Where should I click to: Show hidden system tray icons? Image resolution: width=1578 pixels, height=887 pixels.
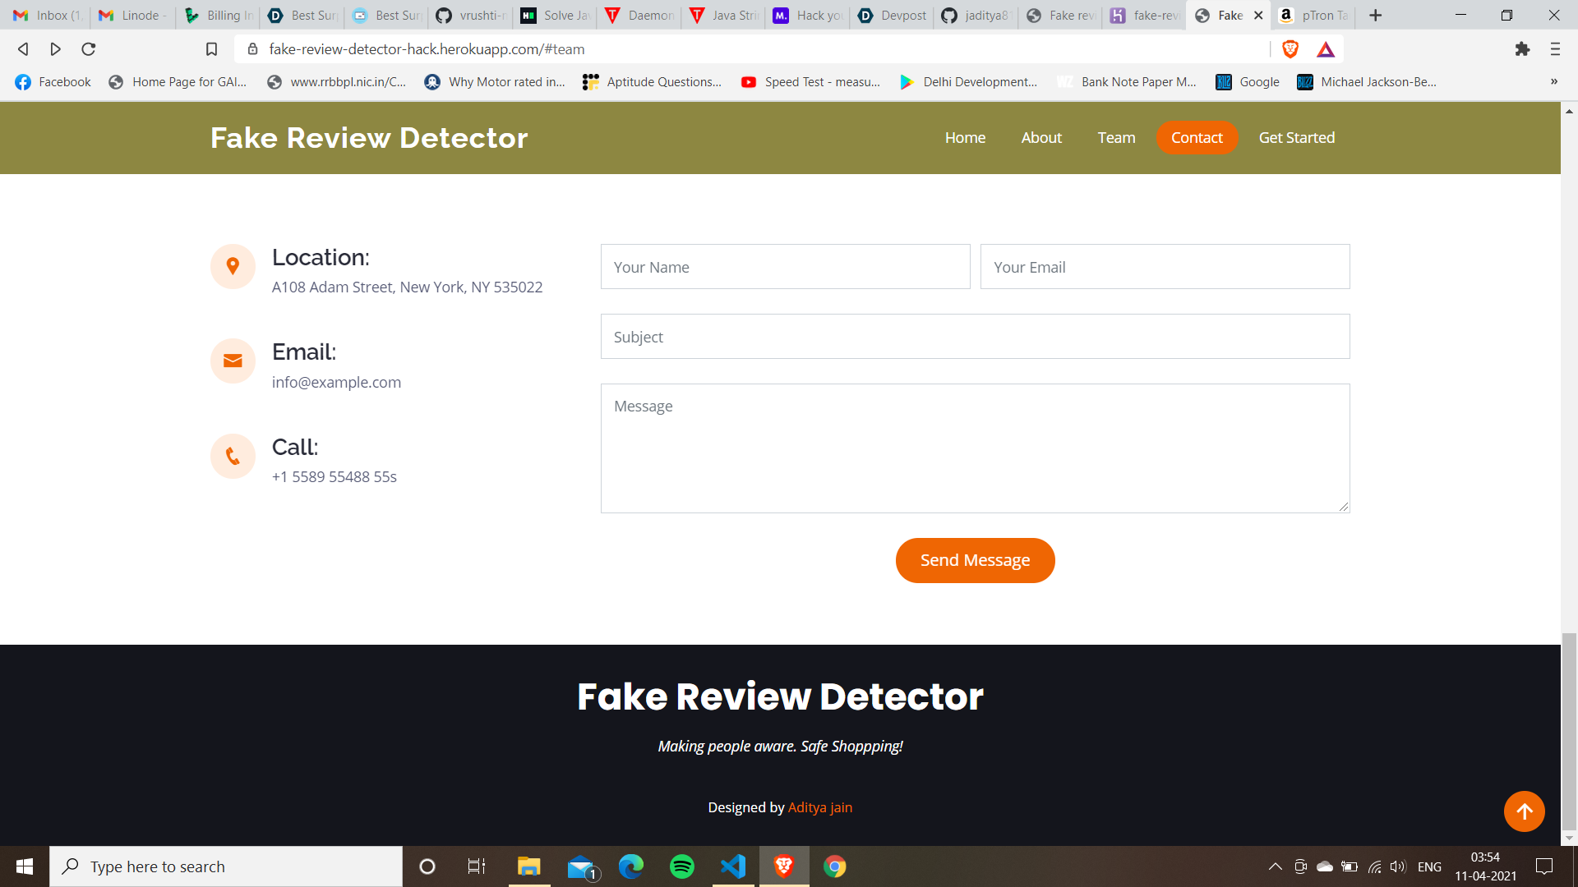click(1275, 866)
